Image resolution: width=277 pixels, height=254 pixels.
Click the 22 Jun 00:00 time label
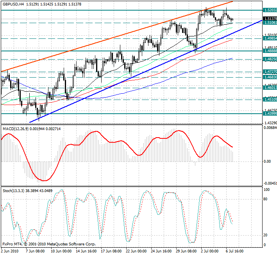point(136,251)
